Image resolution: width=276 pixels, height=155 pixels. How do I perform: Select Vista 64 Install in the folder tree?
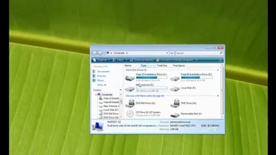[111, 102]
